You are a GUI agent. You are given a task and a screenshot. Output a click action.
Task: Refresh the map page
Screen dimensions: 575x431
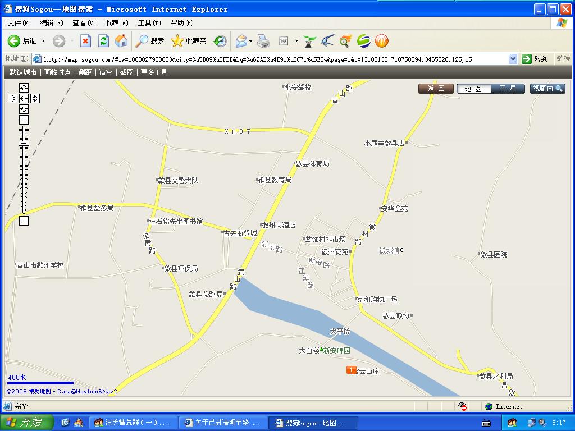pos(103,41)
